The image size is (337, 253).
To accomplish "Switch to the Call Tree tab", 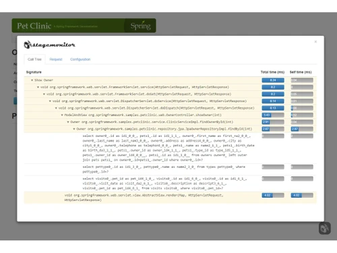I will pos(34,59).
